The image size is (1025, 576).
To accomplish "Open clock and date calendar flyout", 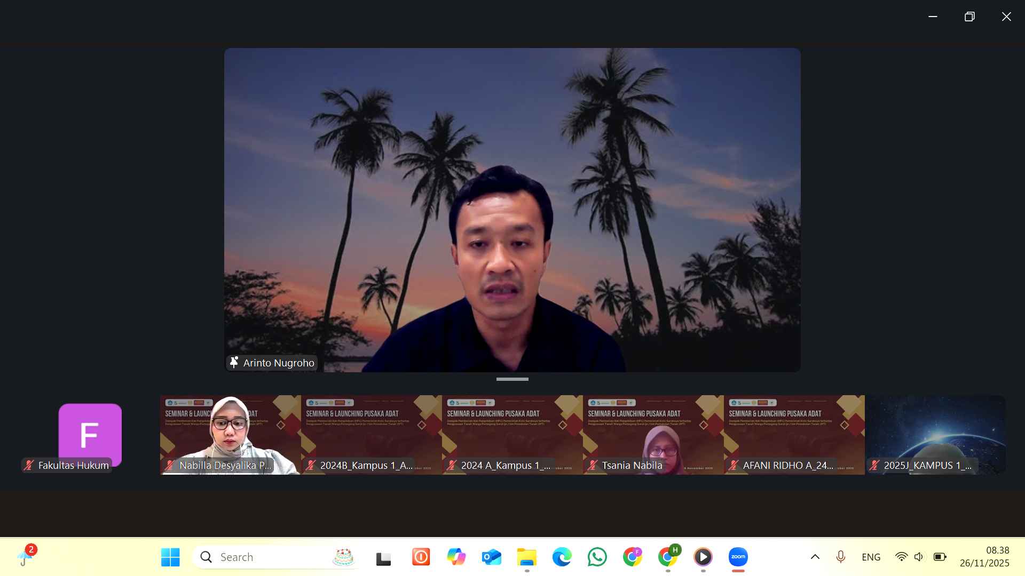I will (984, 557).
